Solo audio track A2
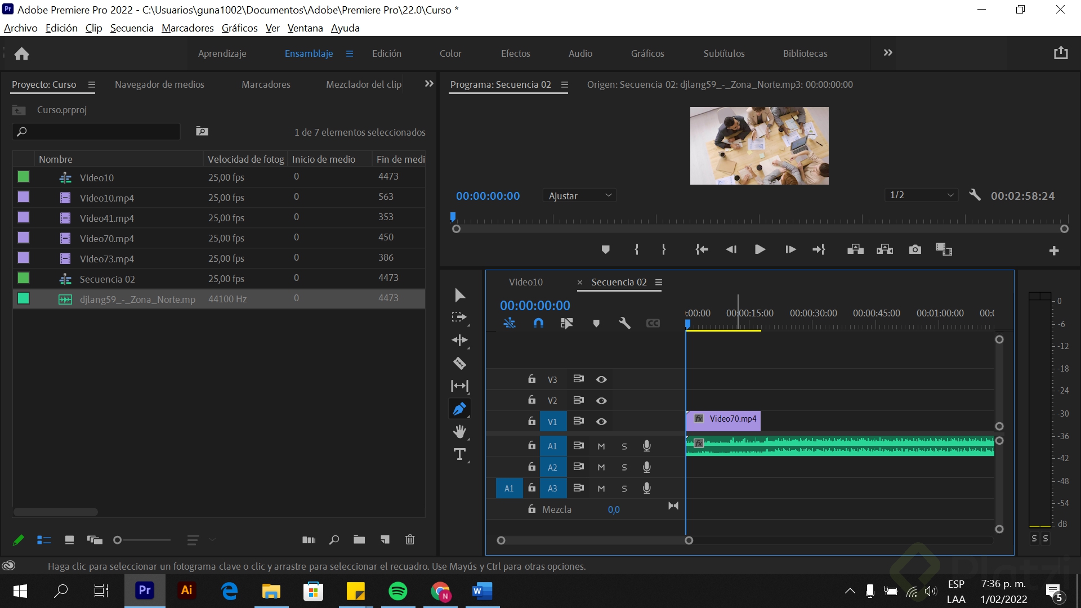1081x608 pixels. click(624, 467)
